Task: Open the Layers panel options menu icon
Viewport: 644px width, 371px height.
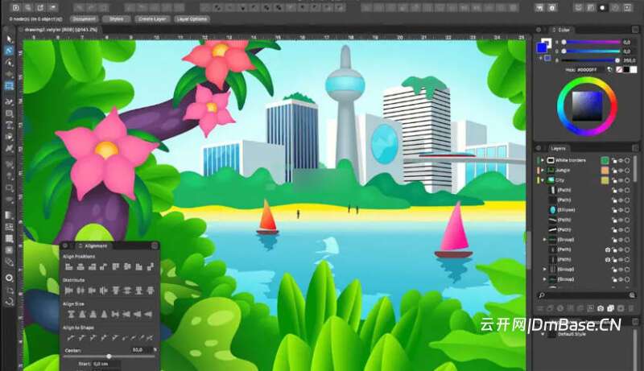Action: point(635,148)
